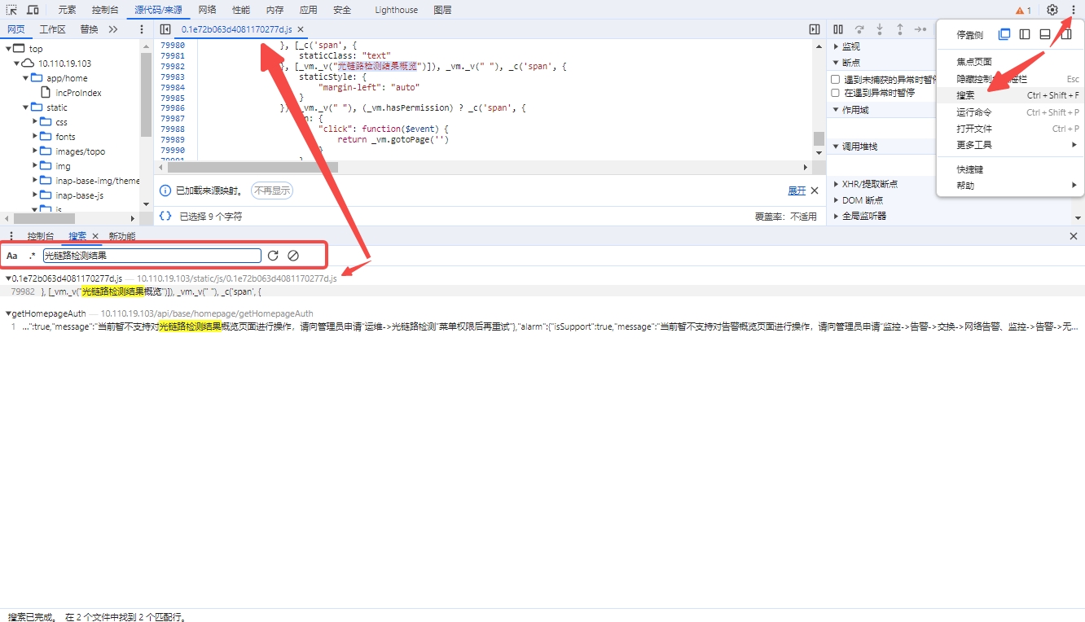Viewport: 1085px width, 622px height.
Task: Click the 不再显示 button
Action: (271, 191)
